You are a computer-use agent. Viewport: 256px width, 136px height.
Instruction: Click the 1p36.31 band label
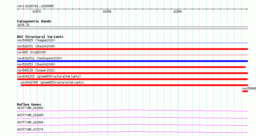click(x=23, y=25)
